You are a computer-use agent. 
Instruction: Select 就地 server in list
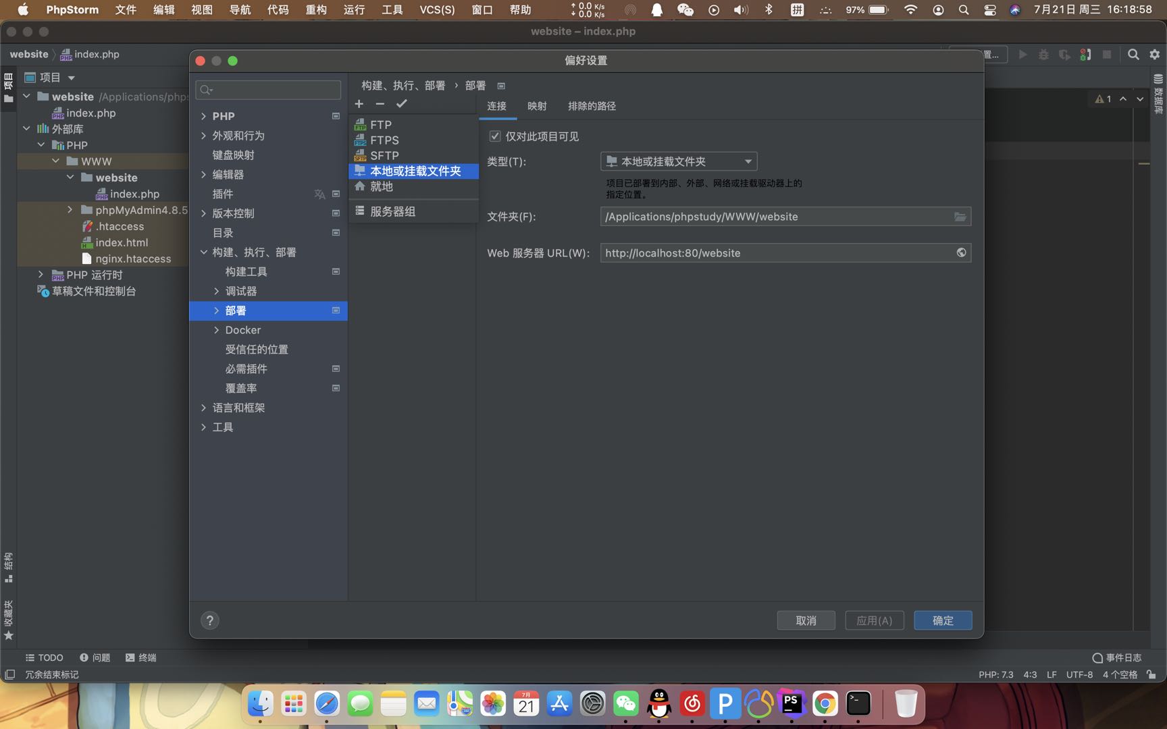[x=413, y=186]
